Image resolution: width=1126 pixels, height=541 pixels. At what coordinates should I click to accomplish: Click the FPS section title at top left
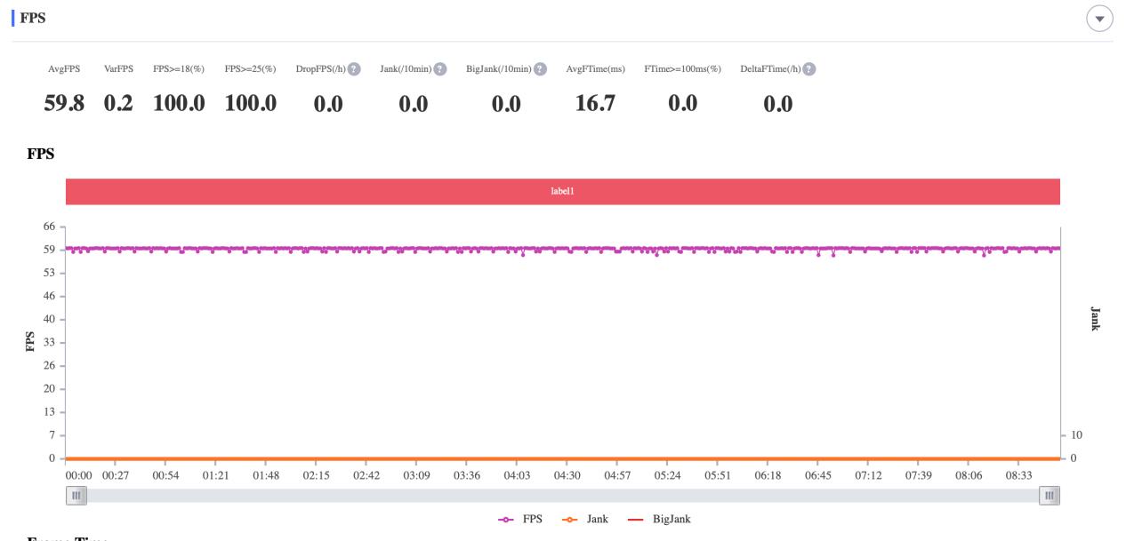coord(33,18)
